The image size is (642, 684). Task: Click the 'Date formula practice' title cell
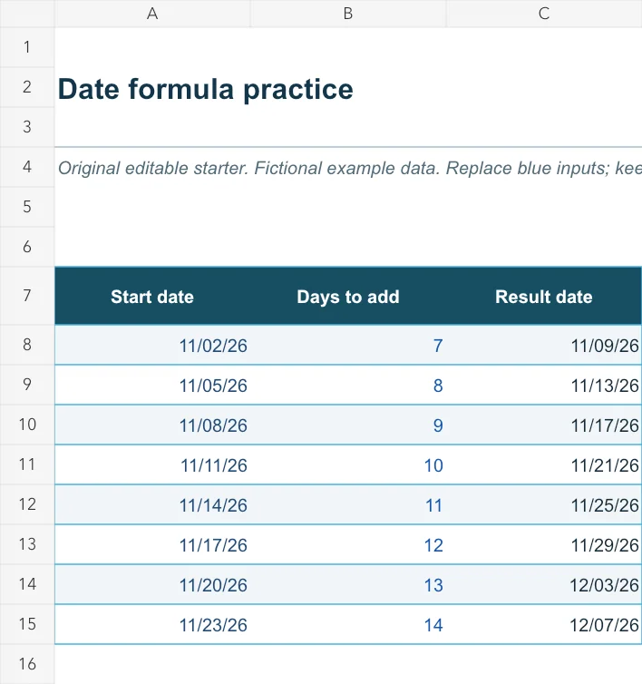pos(206,90)
